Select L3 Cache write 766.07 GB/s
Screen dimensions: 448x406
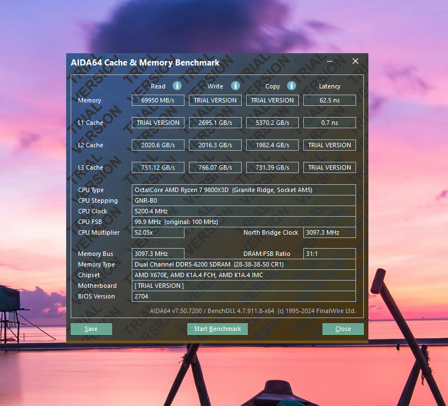(215, 167)
